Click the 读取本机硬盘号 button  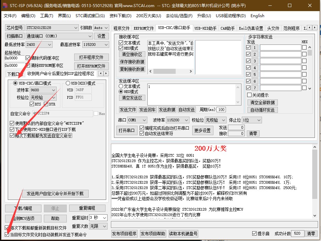tap(183, 234)
